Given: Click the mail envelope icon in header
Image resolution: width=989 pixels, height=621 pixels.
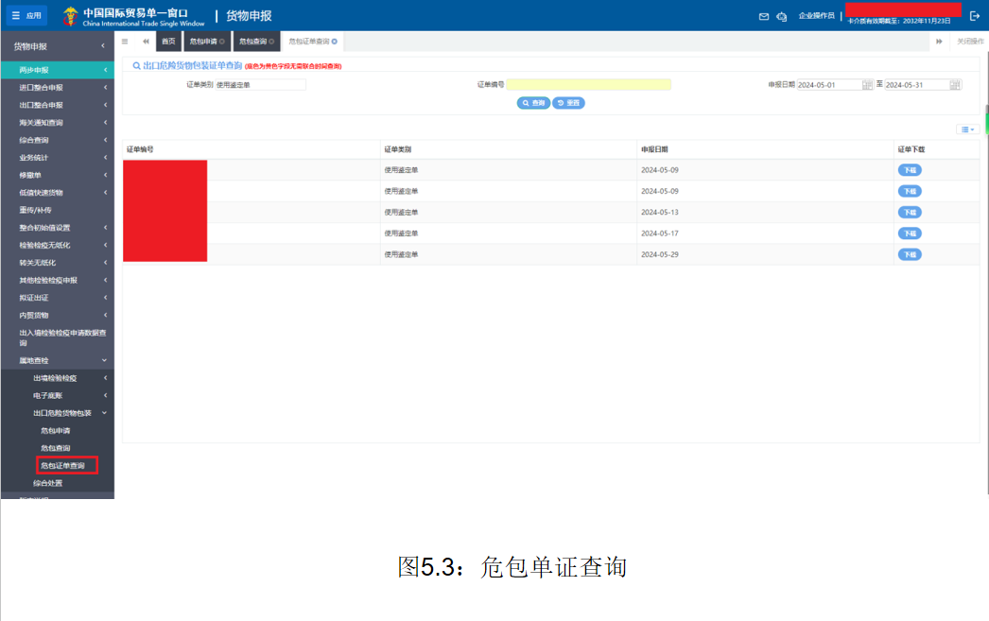Looking at the screenshot, I should point(764,16).
